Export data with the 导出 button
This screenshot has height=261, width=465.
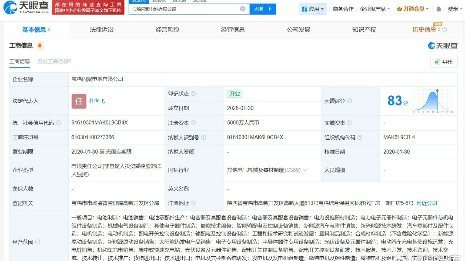444,62
